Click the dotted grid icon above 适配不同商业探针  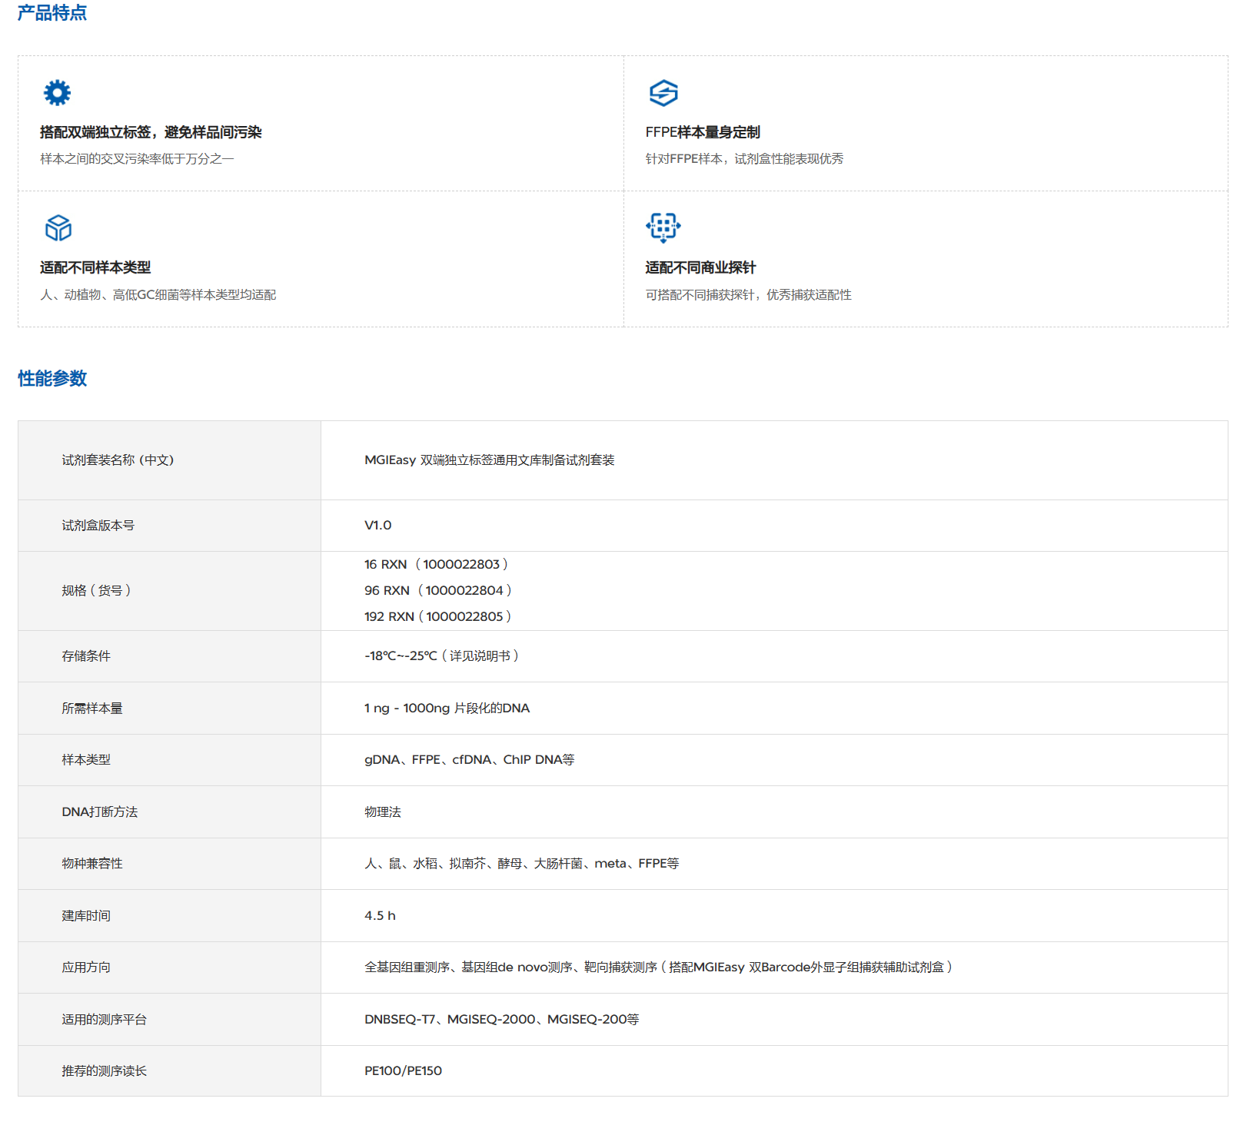pos(663,227)
